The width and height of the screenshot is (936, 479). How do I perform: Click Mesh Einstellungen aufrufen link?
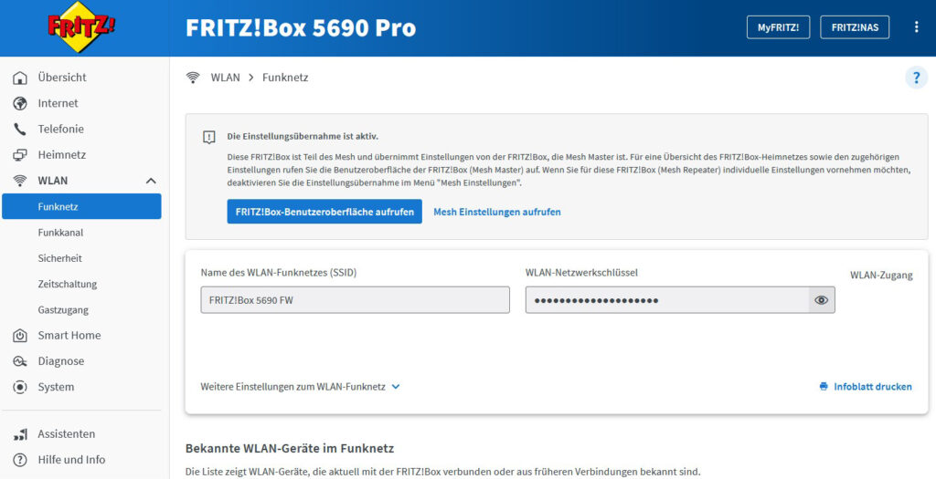click(496, 212)
